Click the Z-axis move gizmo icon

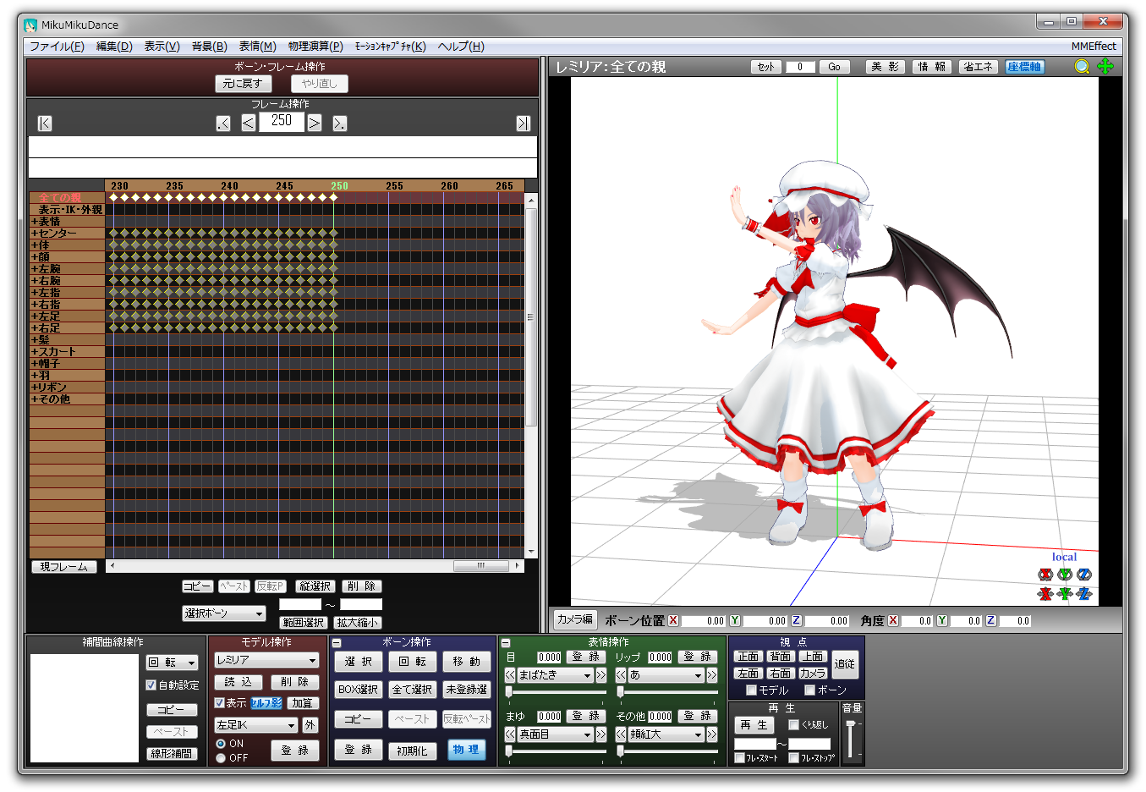(x=1084, y=594)
